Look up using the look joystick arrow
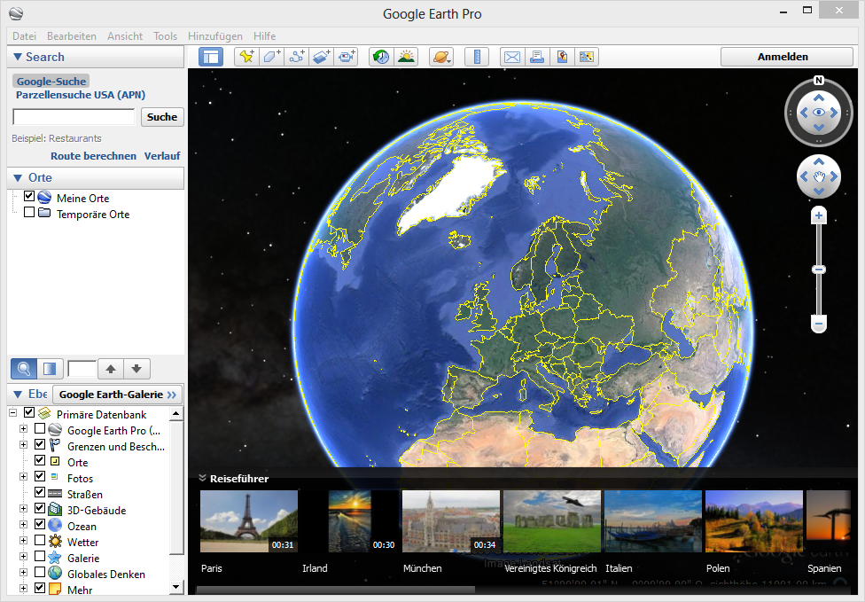 819,98
